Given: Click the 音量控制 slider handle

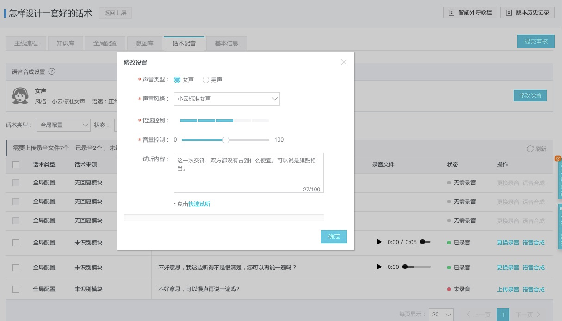Looking at the screenshot, I should 226,140.
